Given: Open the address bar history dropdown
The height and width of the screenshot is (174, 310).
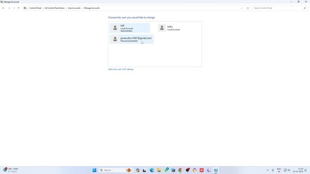Looking at the screenshot, I should (242, 8).
